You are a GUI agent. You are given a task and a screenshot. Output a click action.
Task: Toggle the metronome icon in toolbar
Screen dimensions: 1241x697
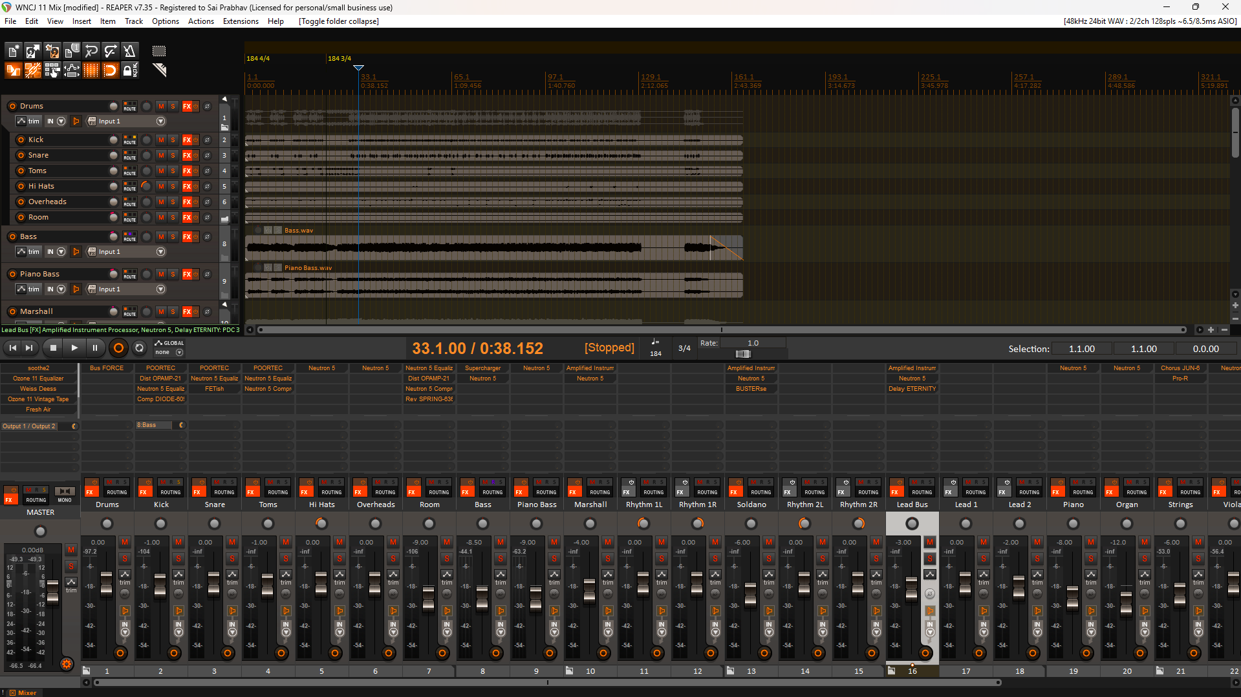[x=130, y=51]
